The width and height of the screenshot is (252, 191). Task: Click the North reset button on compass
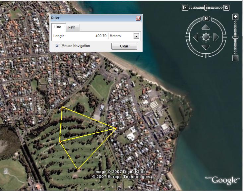pos(206,19)
